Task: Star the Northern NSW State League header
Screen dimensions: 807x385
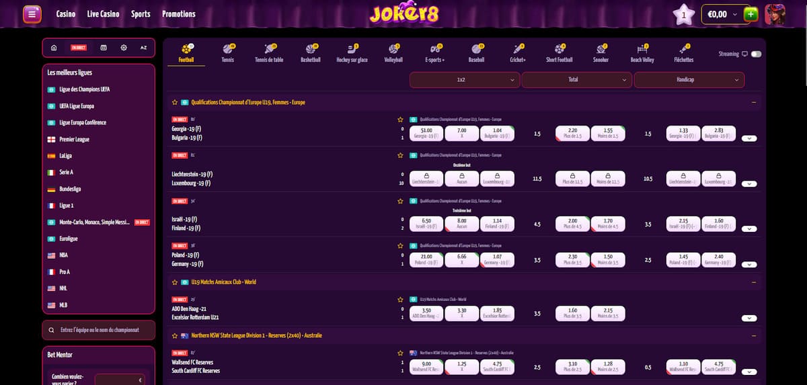Action: click(175, 335)
